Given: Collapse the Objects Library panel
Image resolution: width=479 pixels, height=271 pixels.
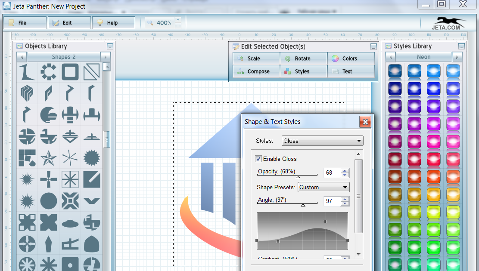Looking at the screenshot, I should coord(110,46).
